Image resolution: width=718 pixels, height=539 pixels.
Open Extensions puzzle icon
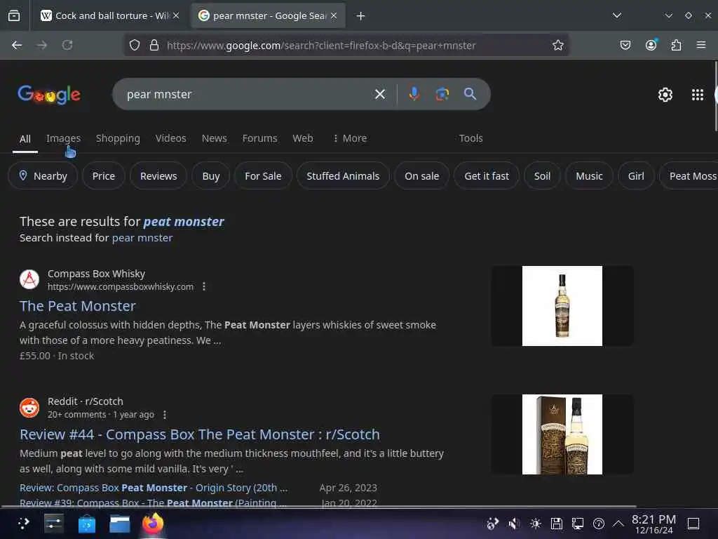point(676,45)
